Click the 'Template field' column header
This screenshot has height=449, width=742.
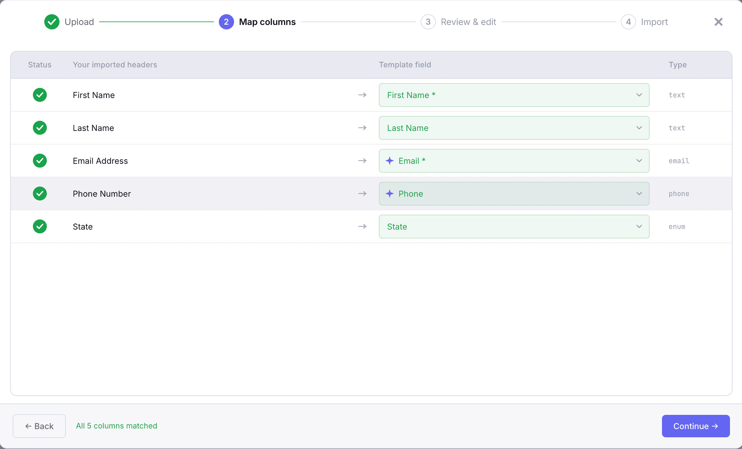point(405,65)
